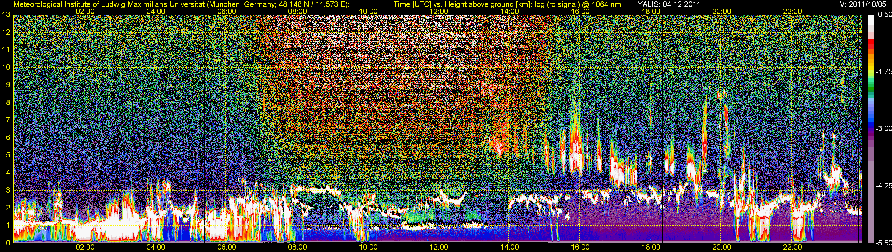Click the 7. height axis label

tap(9, 120)
